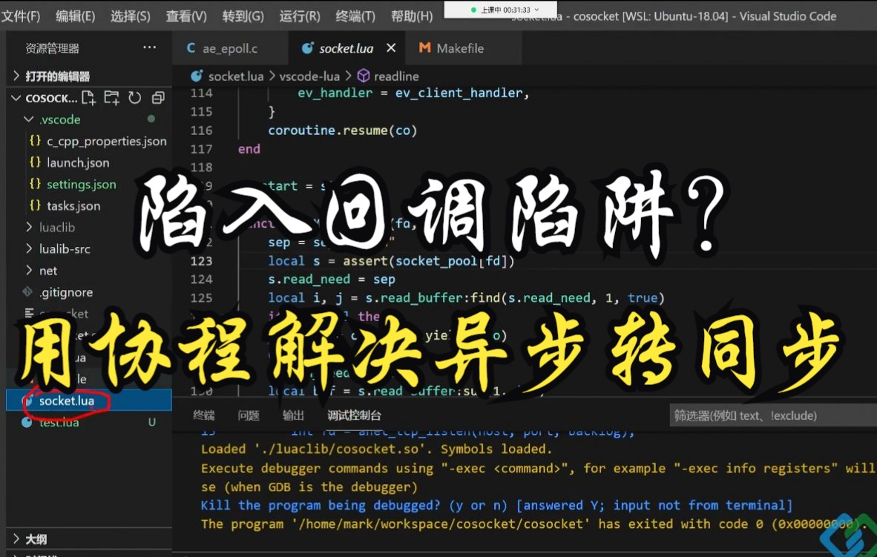The width and height of the screenshot is (877, 557).
Task: Click the readline symbol icon in breadcrumb
Action: coord(363,75)
